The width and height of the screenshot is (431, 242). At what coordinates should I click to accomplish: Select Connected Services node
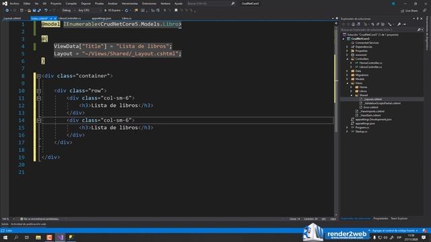[367, 43]
